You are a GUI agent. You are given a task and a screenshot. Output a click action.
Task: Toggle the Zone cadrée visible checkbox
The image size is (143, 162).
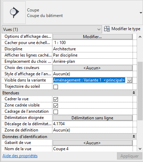click(x=56, y=105)
